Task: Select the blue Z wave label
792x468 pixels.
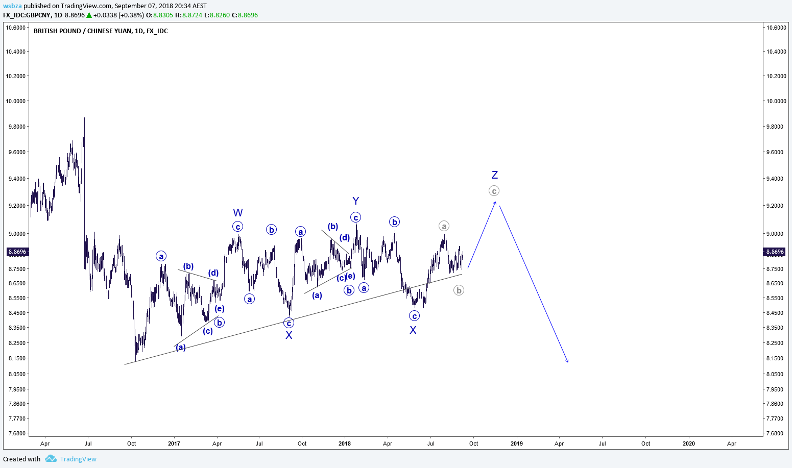Action: [494, 175]
